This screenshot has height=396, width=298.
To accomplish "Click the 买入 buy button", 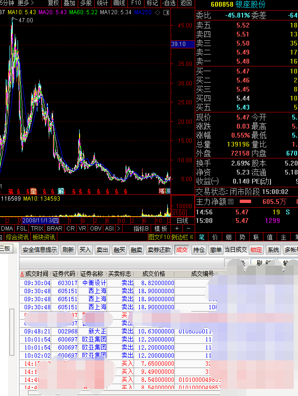I will coord(85,250).
